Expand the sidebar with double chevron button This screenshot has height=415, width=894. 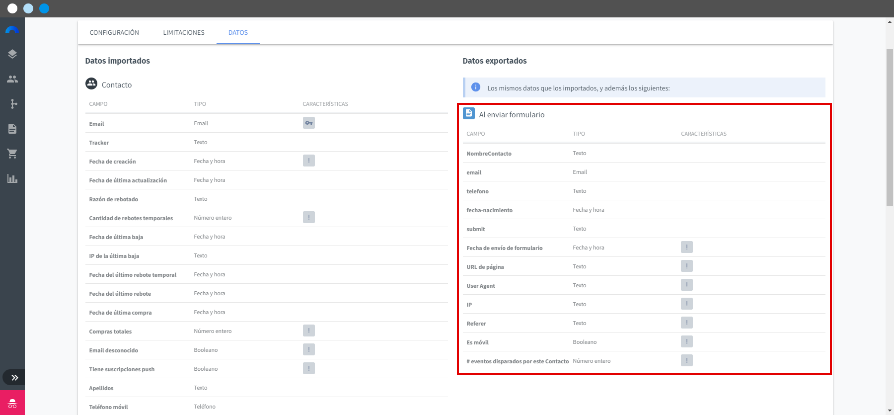click(13, 378)
